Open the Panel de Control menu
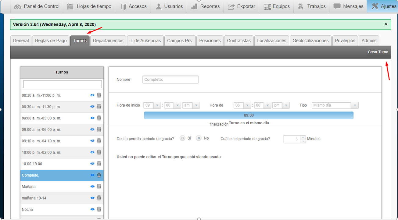 coord(37,6)
